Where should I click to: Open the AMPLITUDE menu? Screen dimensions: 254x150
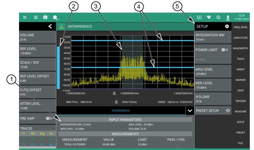(x=240, y=38)
